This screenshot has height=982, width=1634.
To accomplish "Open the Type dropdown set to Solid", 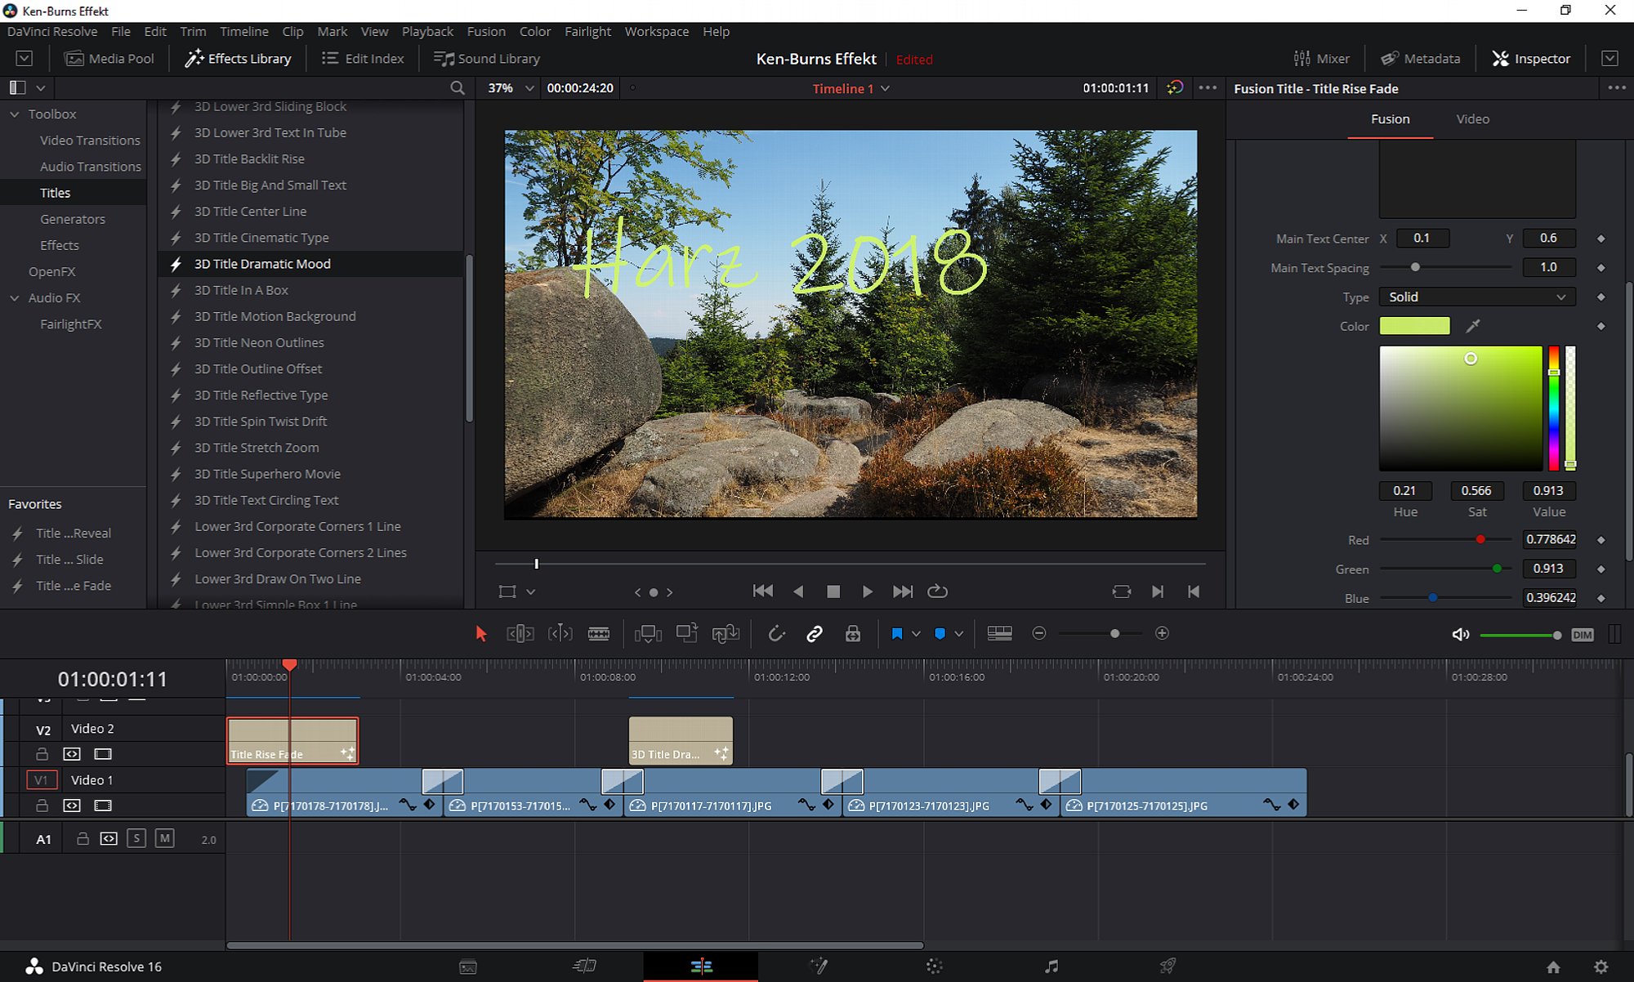I will [1476, 297].
